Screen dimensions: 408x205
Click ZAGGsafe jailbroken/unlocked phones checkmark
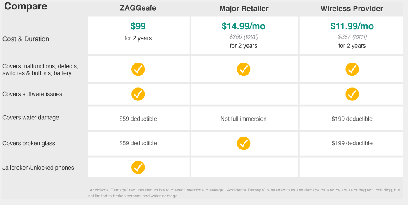click(x=138, y=167)
